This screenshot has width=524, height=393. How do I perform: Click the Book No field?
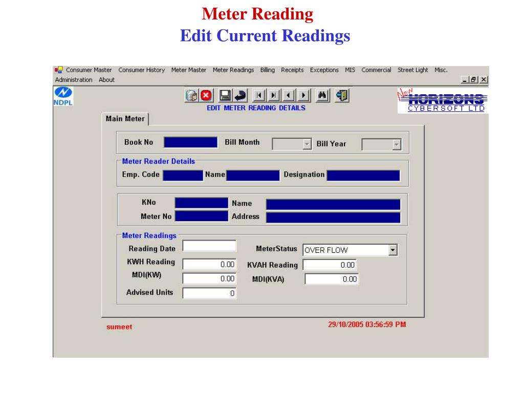click(190, 142)
